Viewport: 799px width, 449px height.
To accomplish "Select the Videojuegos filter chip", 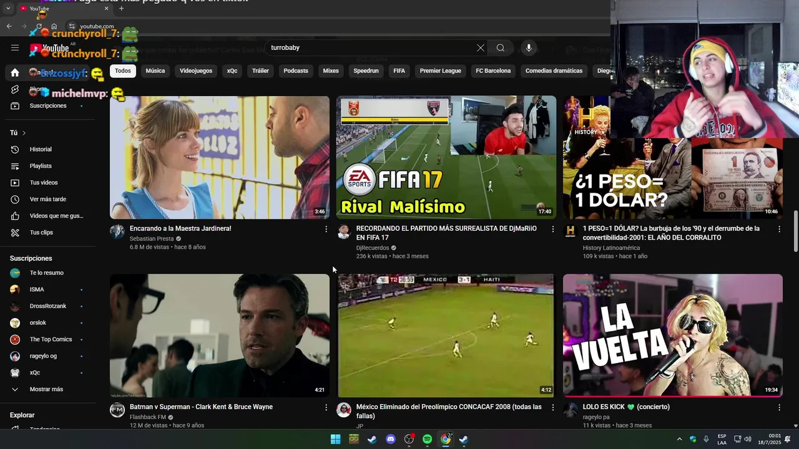I will [196, 71].
